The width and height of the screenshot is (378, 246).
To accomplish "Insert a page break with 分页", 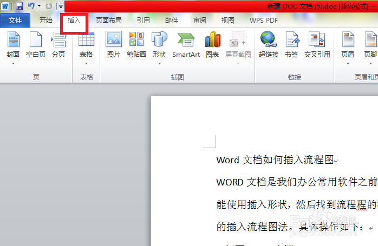I will tap(58, 44).
